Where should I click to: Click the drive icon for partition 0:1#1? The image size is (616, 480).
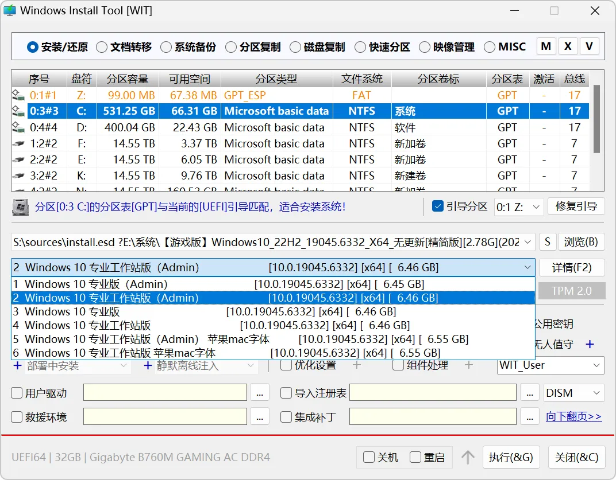pyautogui.click(x=18, y=95)
